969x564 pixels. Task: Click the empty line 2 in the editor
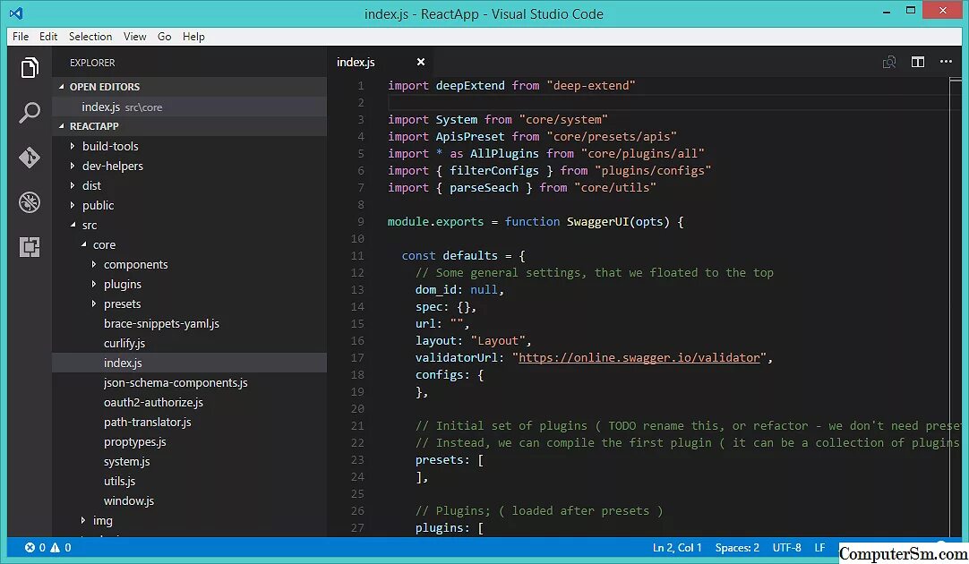pos(667,103)
